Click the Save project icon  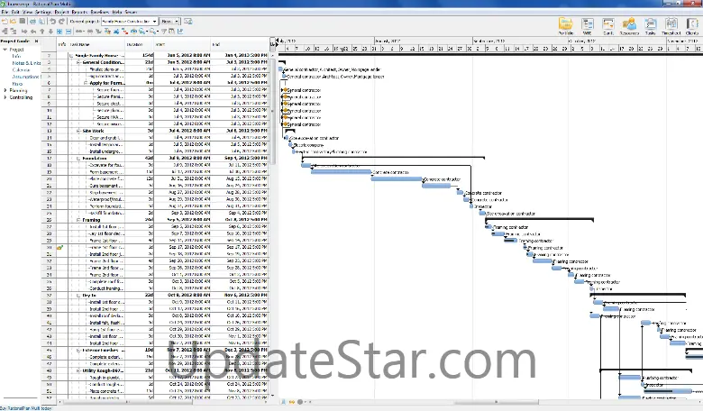23,21
